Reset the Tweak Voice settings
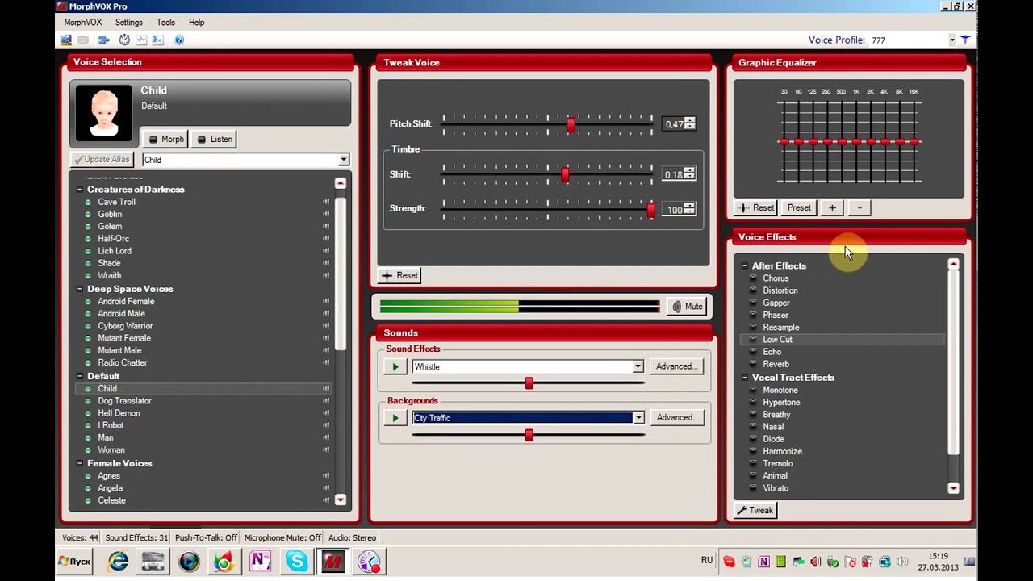This screenshot has width=1033, height=581. [x=399, y=275]
